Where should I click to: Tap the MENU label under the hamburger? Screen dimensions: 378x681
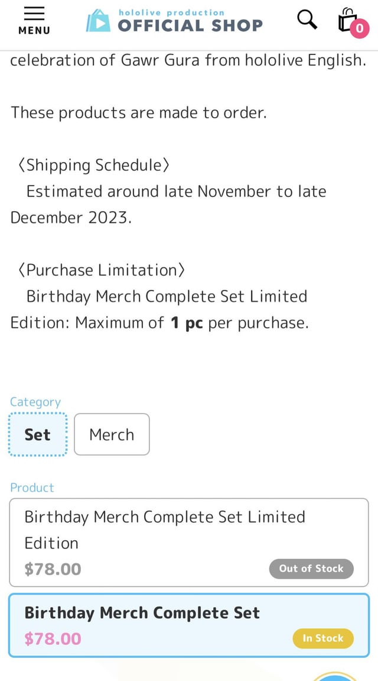click(x=34, y=30)
